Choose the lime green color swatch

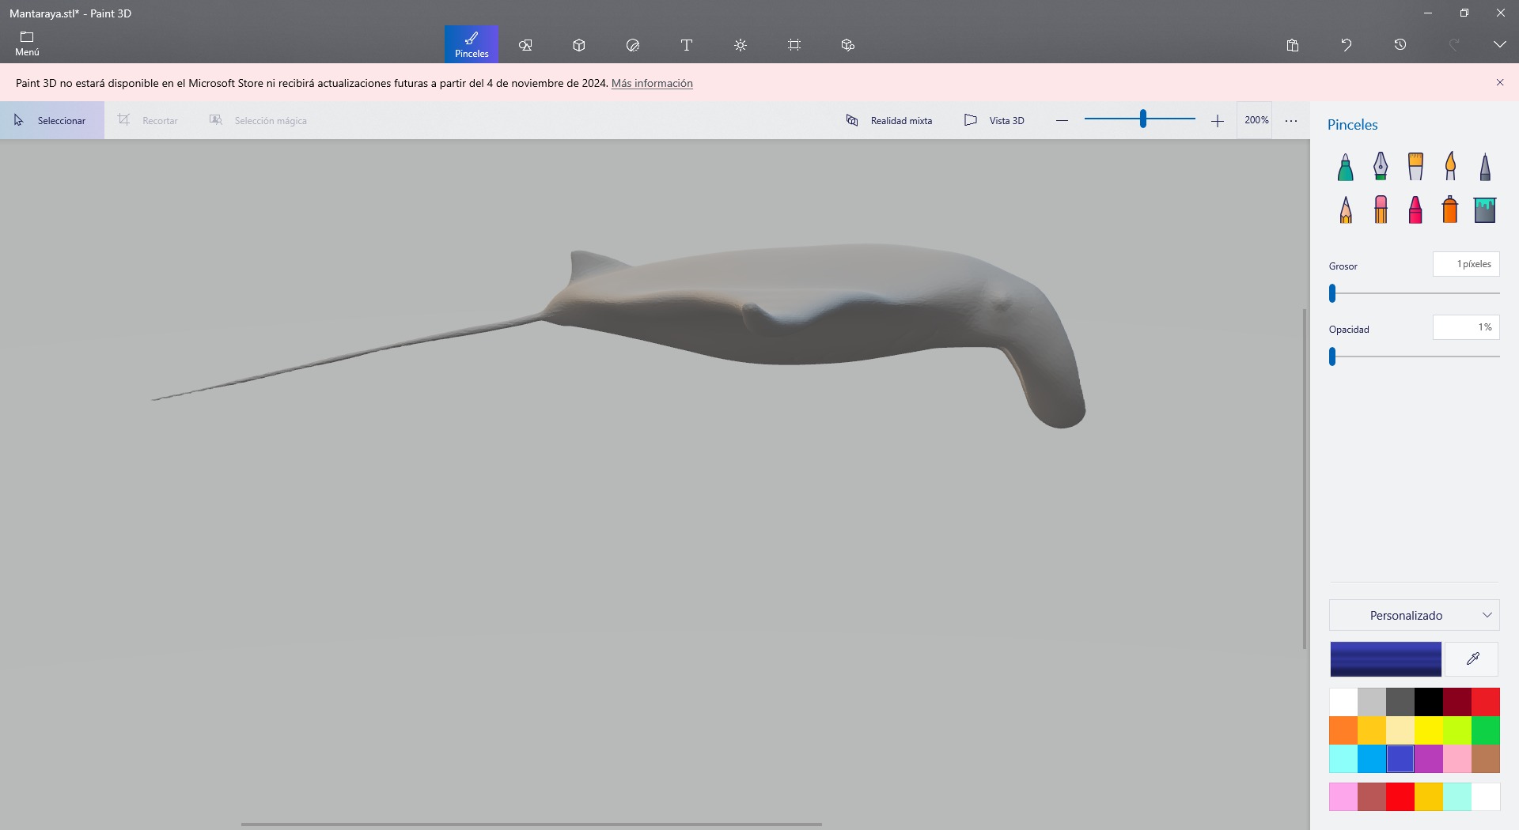(1457, 730)
